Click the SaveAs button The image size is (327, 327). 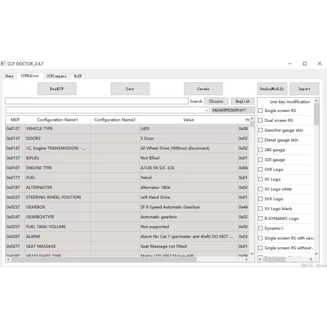tap(203, 89)
